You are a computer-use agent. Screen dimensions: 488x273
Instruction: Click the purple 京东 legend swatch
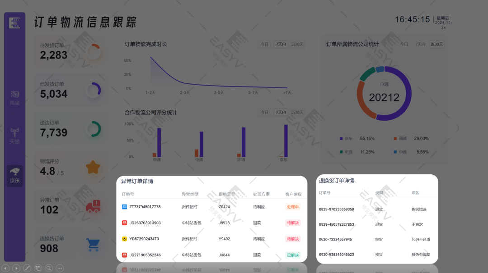pos(341,139)
